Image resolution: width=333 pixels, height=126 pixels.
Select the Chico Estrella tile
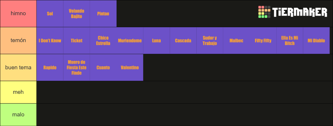(103, 41)
